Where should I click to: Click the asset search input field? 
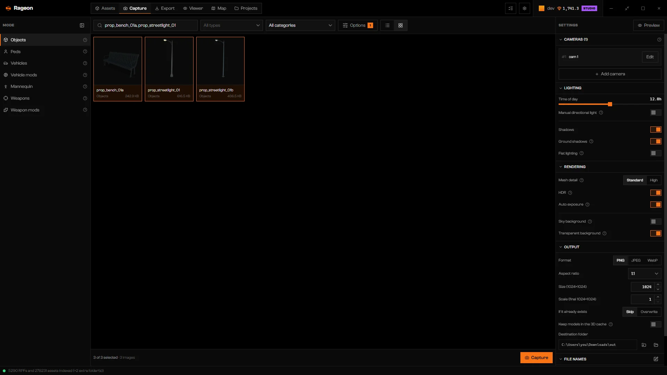(x=146, y=25)
